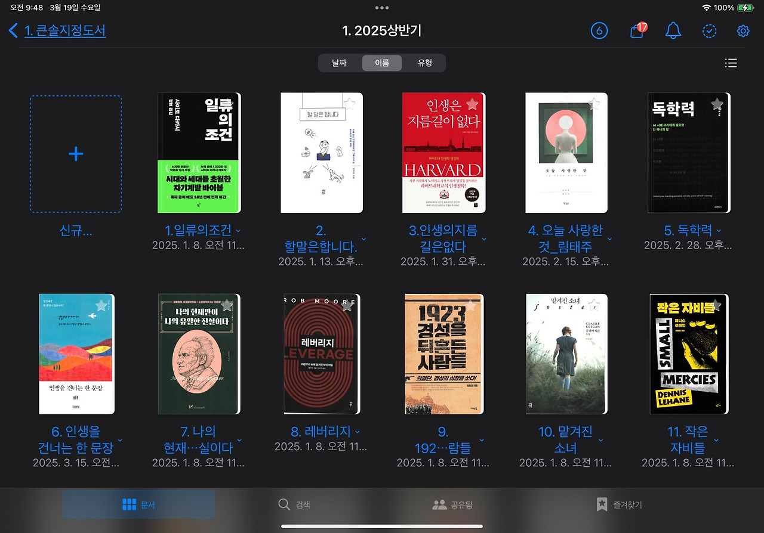The height and width of the screenshot is (533, 764).
Task: Toggle star on 인생은 지름길이 없다 cover
Action: (x=472, y=104)
